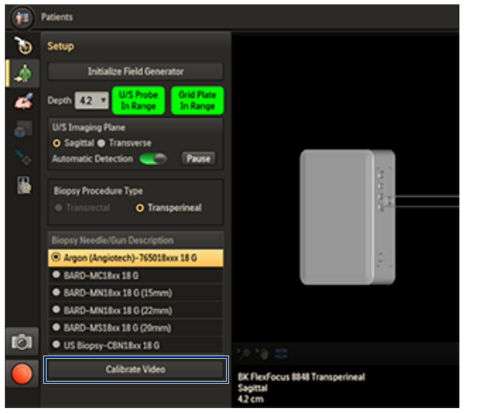Select BARD-MC18xx 18 G needle
Viewport: 487px width, 414px height.
[135, 275]
